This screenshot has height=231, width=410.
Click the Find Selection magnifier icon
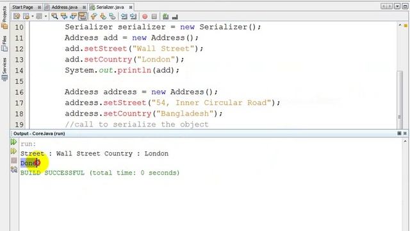tap(54, 17)
